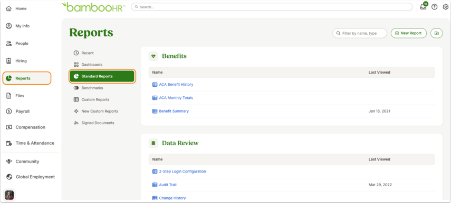The image size is (451, 203).
Task: Click the table icon beside ACA Benefit History
Action: click(155, 85)
